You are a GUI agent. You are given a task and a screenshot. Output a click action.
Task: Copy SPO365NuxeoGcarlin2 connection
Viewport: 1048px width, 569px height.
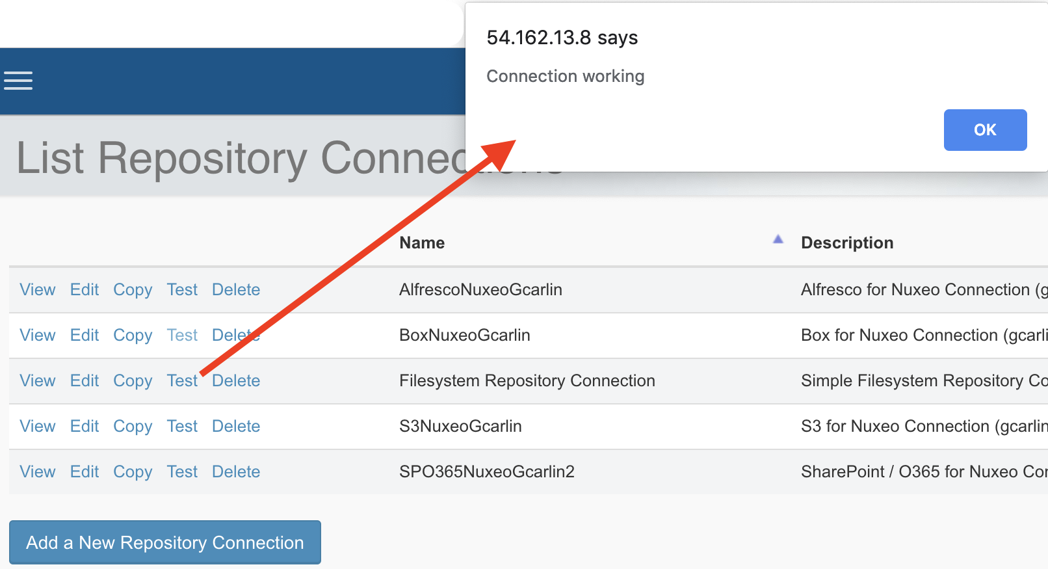(x=133, y=472)
